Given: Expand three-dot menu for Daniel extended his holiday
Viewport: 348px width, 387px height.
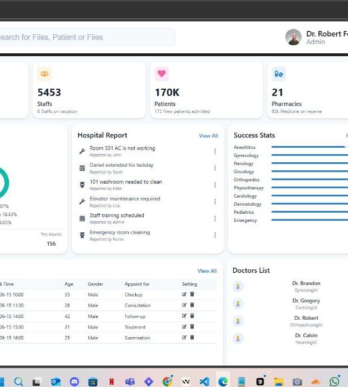Looking at the screenshot, I should coord(215,168).
